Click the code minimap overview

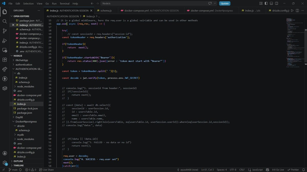click(x=295, y=43)
